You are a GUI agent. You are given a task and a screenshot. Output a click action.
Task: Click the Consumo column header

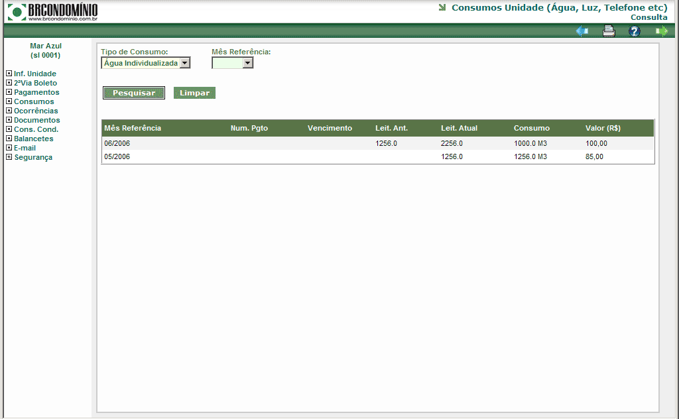[x=531, y=128]
